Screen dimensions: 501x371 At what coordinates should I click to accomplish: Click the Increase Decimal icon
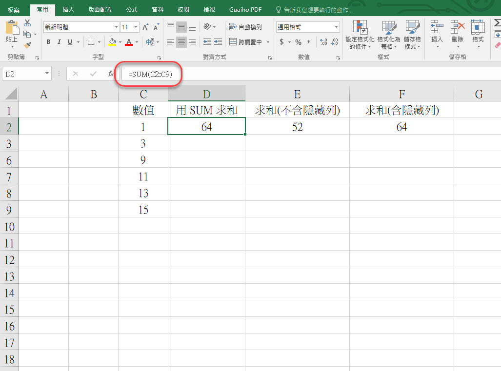(323, 42)
